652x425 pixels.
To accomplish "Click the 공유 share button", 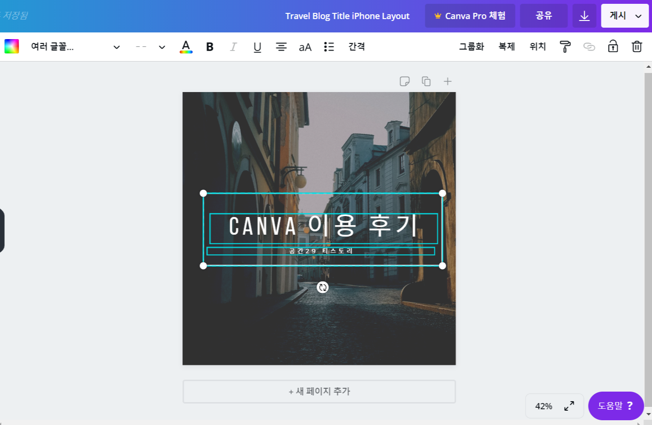I will pos(544,16).
